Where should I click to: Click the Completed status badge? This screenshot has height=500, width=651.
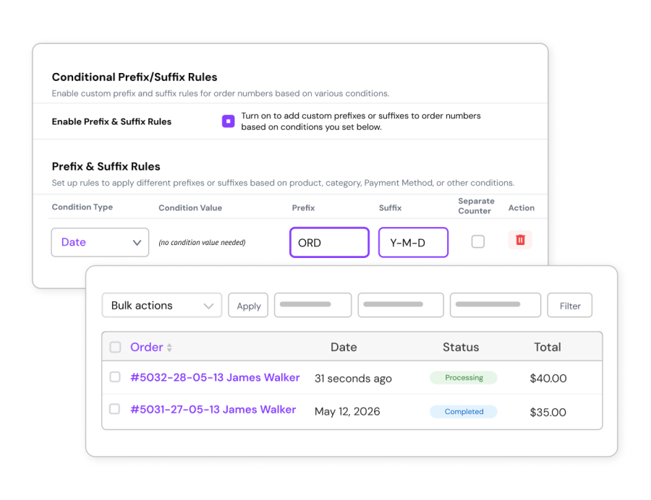click(x=464, y=412)
